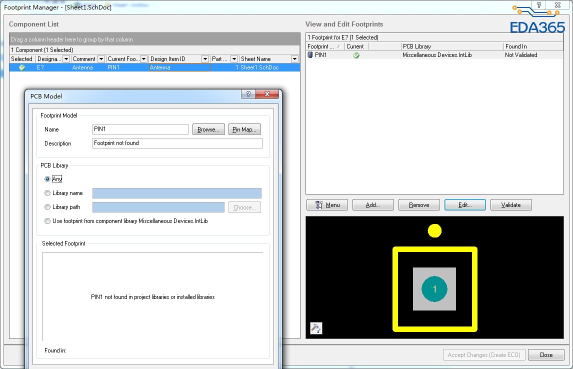Expand the Design Item ID column filter
Screen dimensions: 573x369
205,59
